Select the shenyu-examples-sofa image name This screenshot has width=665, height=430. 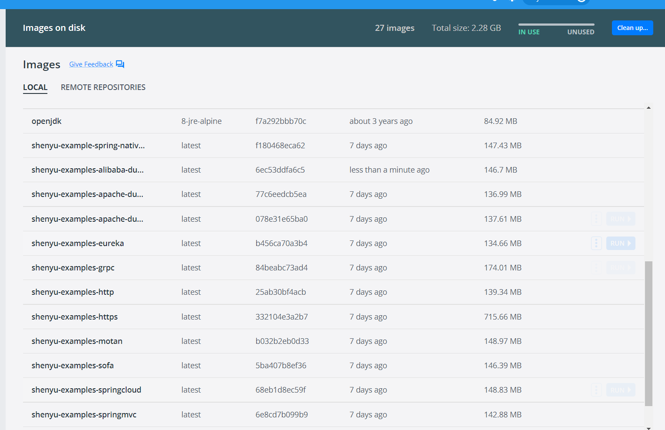[73, 366]
